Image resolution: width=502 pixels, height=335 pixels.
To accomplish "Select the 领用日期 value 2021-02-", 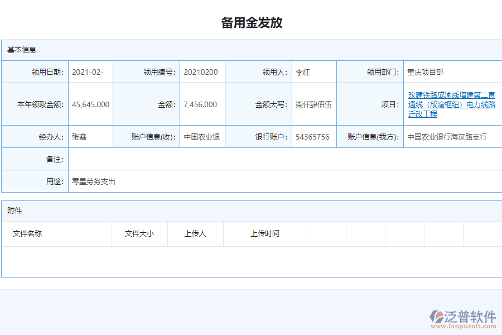I will coord(90,71).
